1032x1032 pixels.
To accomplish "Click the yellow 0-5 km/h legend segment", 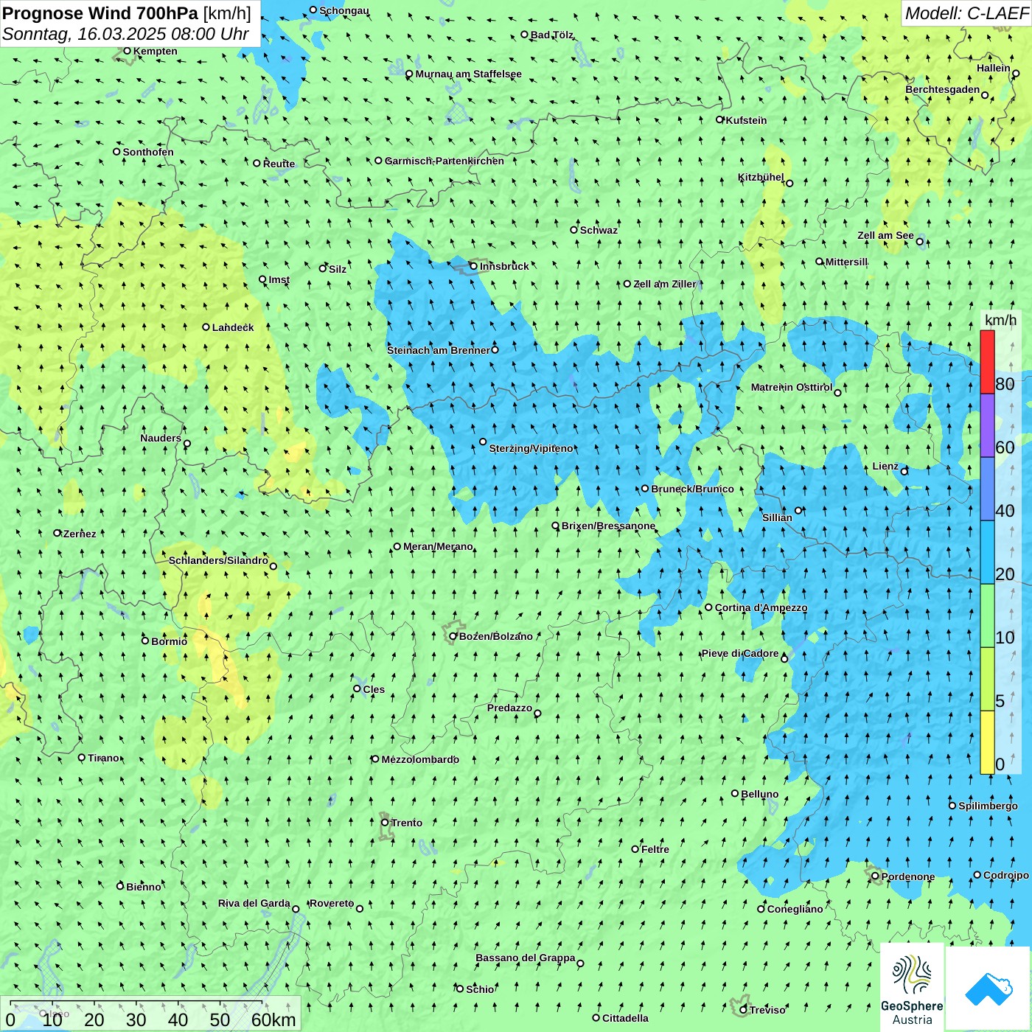I will [x=987, y=742].
